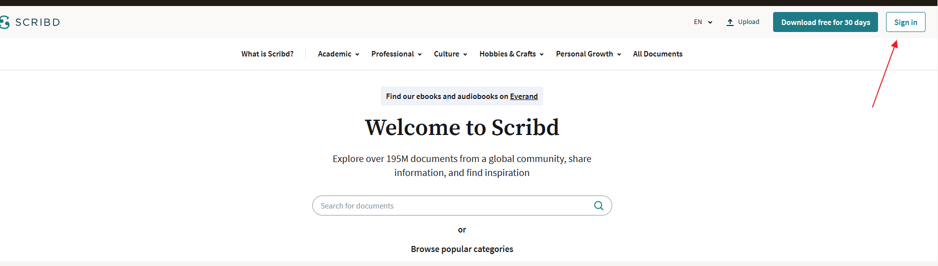
Task: Click the Upload text link
Action: coord(749,22)
